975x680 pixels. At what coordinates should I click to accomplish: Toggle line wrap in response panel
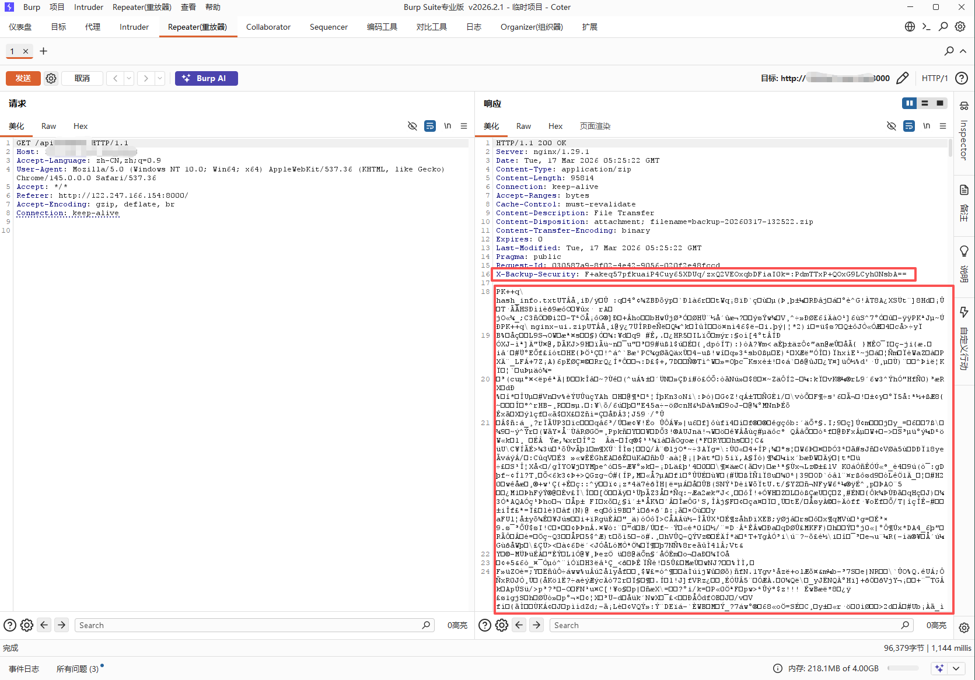click(908, 126)
